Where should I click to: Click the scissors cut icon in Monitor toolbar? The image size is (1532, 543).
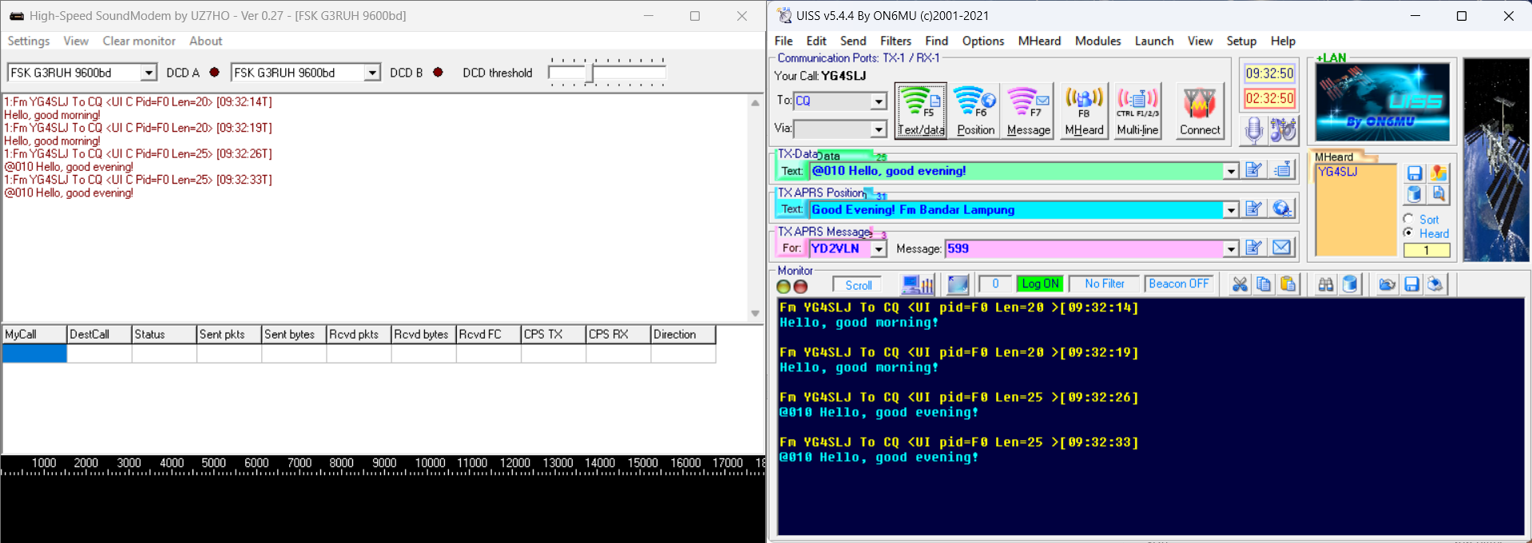pos(1239,284)
